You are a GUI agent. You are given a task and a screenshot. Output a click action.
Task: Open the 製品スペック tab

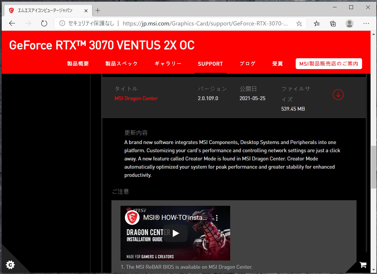(x=121, y=64)
